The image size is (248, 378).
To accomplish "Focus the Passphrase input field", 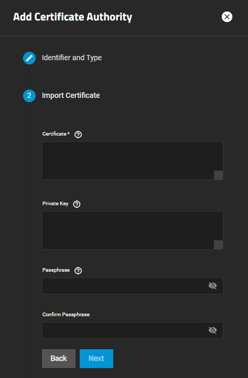I will point(133,286).
